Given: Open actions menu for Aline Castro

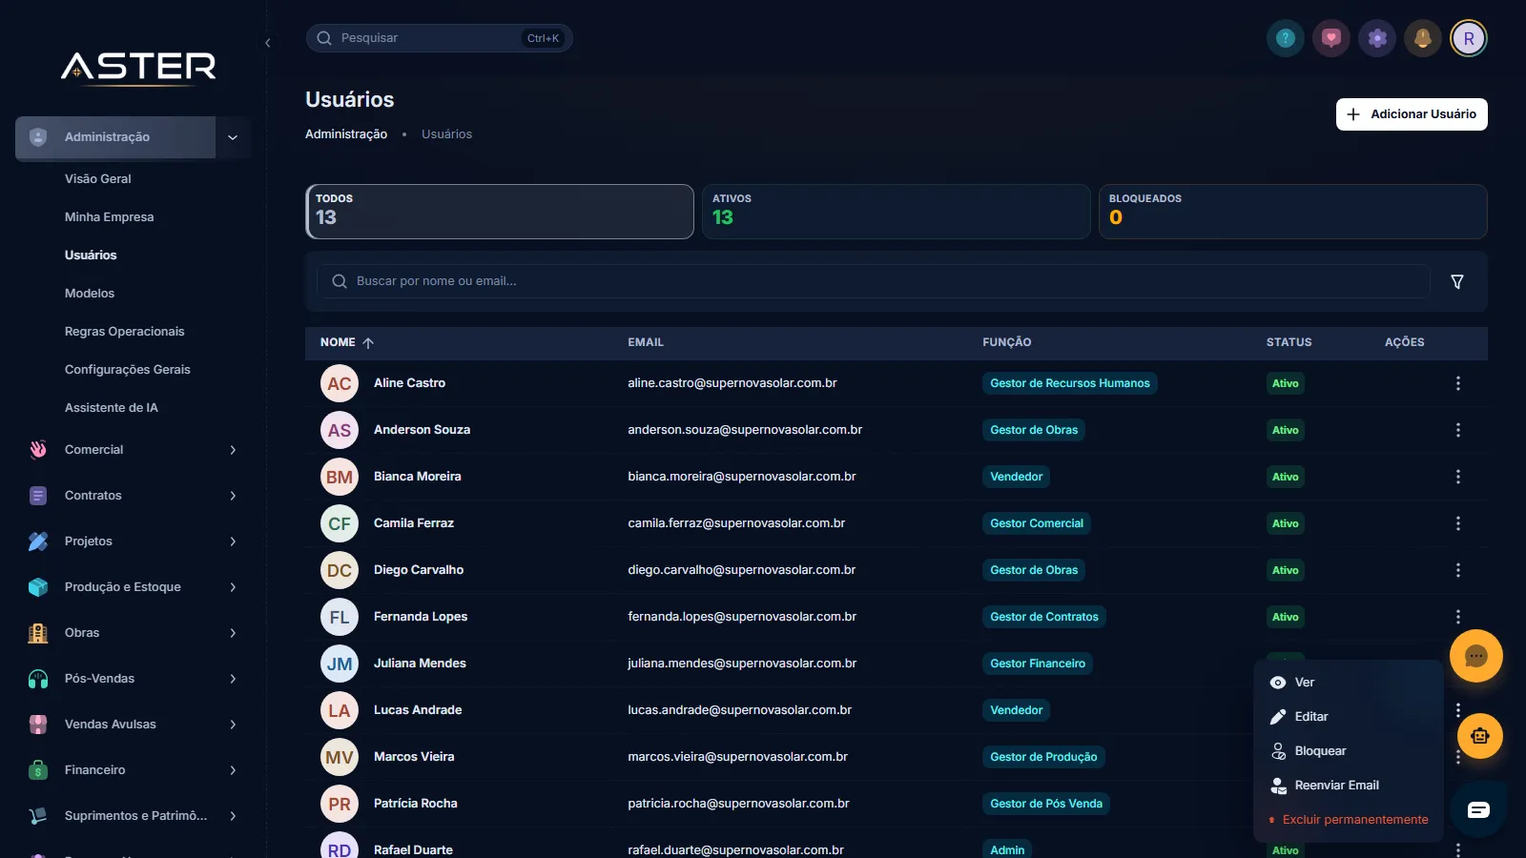Looking at the screenshot, I should pyautogui.click(x=1457, y=383).
